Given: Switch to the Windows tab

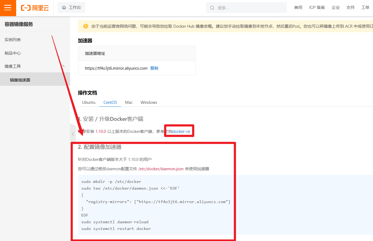Looking at the screenshot, I should 149,102.
